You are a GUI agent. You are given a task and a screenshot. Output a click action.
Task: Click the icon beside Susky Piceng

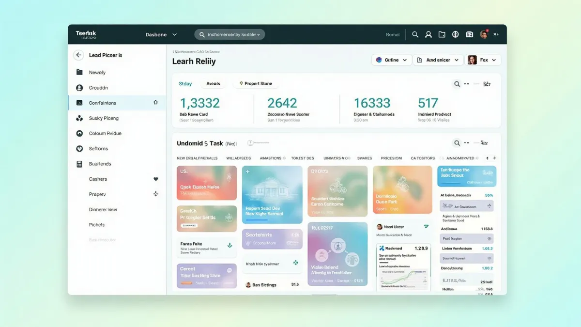79,118
